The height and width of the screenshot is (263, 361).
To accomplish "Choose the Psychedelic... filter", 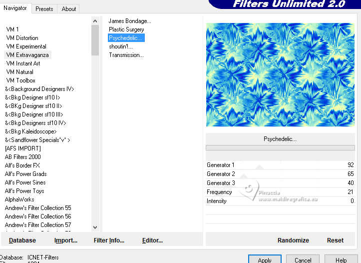I will pos(126,38).
